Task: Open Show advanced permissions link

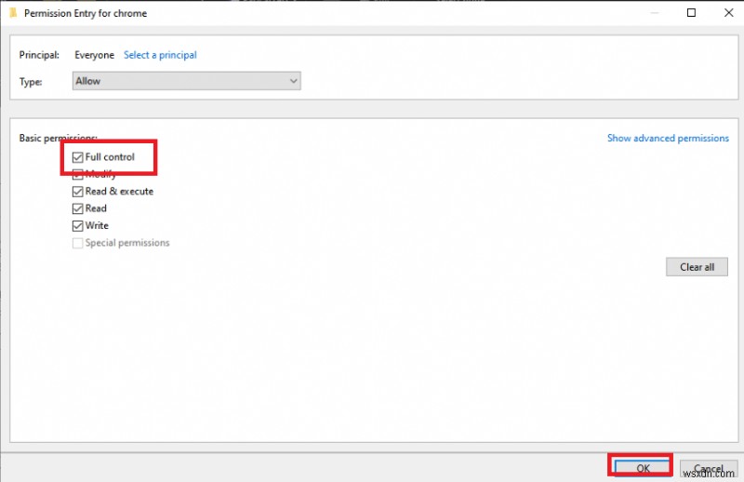Action: click(x=668, y=139)
